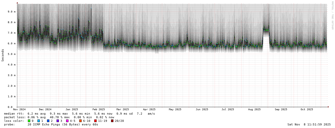Click the black block under the raised plateau
The height and width of the screenshot is (128, 335).
(x=266, y=44)
